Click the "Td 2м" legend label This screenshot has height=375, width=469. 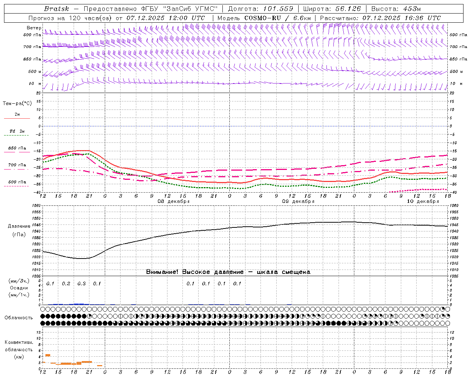17,131
